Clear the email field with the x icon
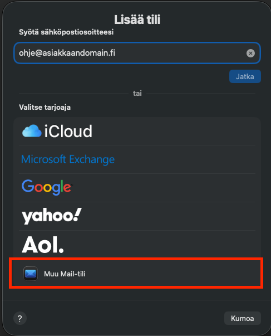The width and height of the screenshot is (271, 336). tap(250, 53)
